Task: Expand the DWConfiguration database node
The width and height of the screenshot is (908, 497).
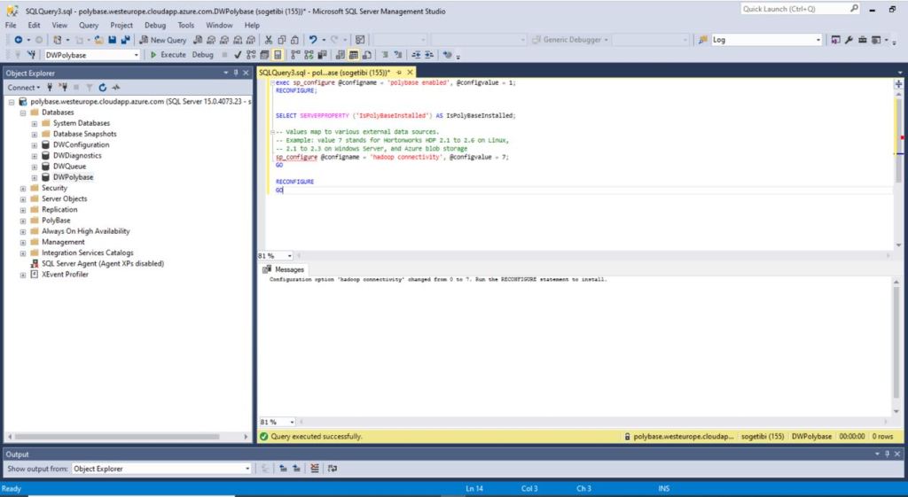Action: (x=34, y=144)
